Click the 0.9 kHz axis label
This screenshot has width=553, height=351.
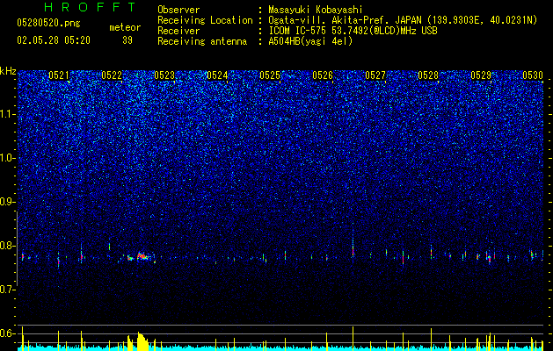click(8, 202)
